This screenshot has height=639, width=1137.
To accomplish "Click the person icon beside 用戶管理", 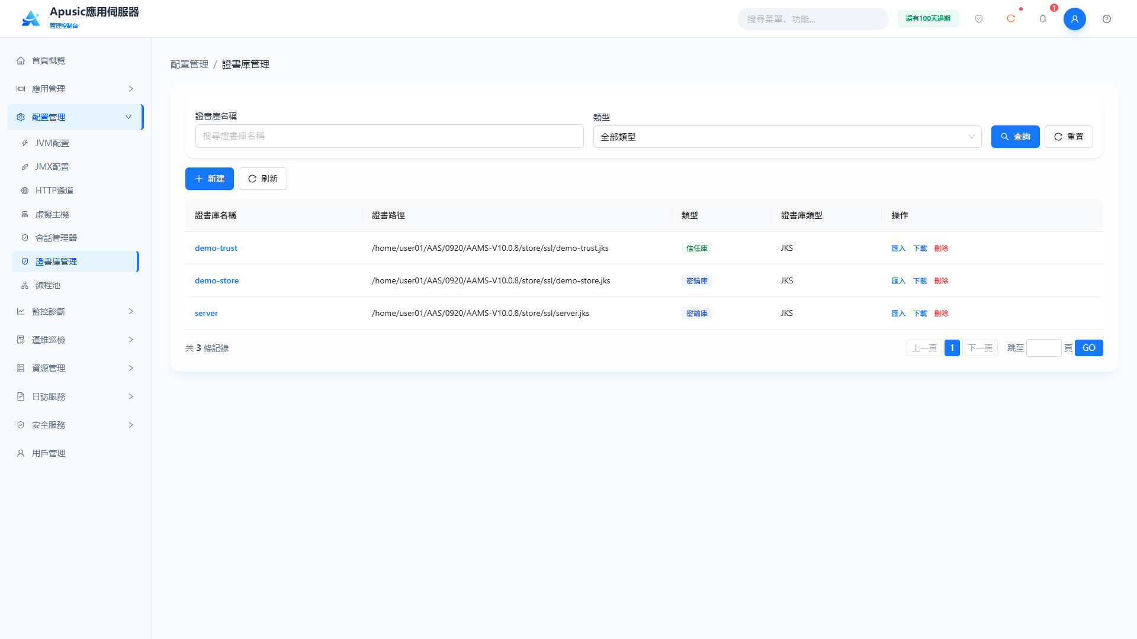I will click(21, 453).
